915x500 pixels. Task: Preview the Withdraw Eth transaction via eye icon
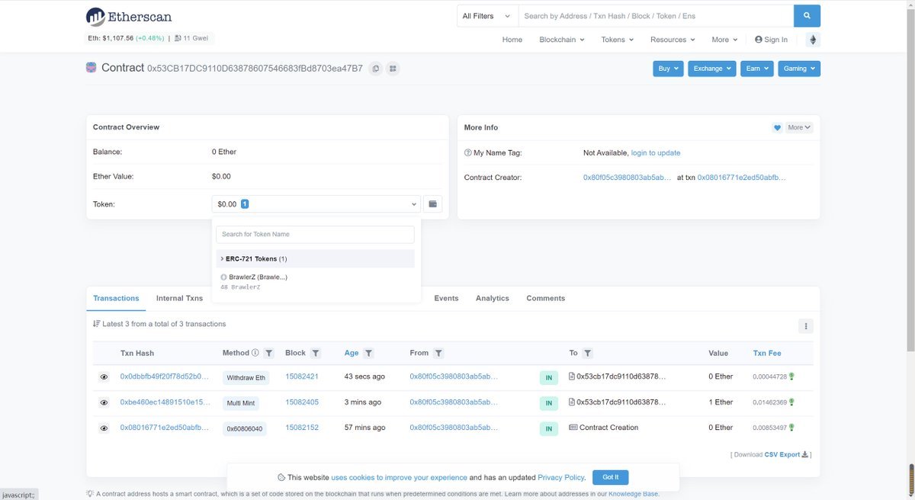[104, 377]
